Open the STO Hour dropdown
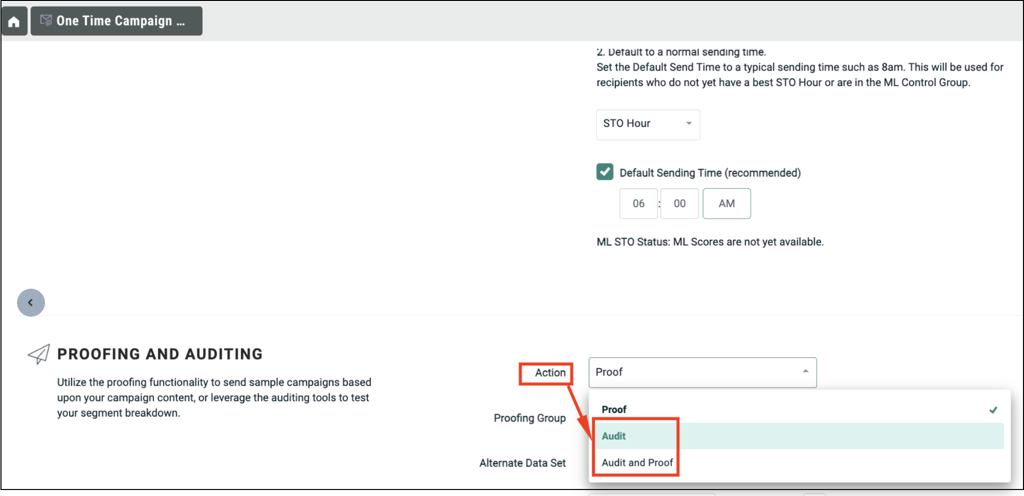The image size is (1024, 496). pos(647,124)
